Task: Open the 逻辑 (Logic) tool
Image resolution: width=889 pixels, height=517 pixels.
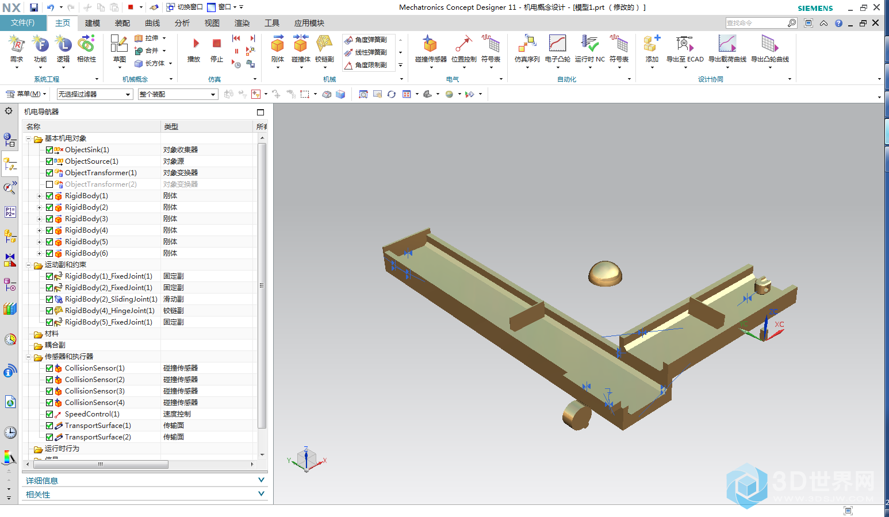Action: click(63, 48)
